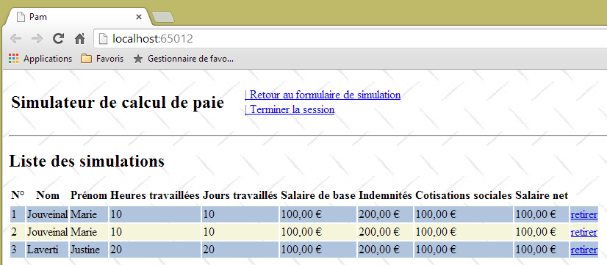Click the Indemnités column header
607x265 pixels.
point(385,195)
